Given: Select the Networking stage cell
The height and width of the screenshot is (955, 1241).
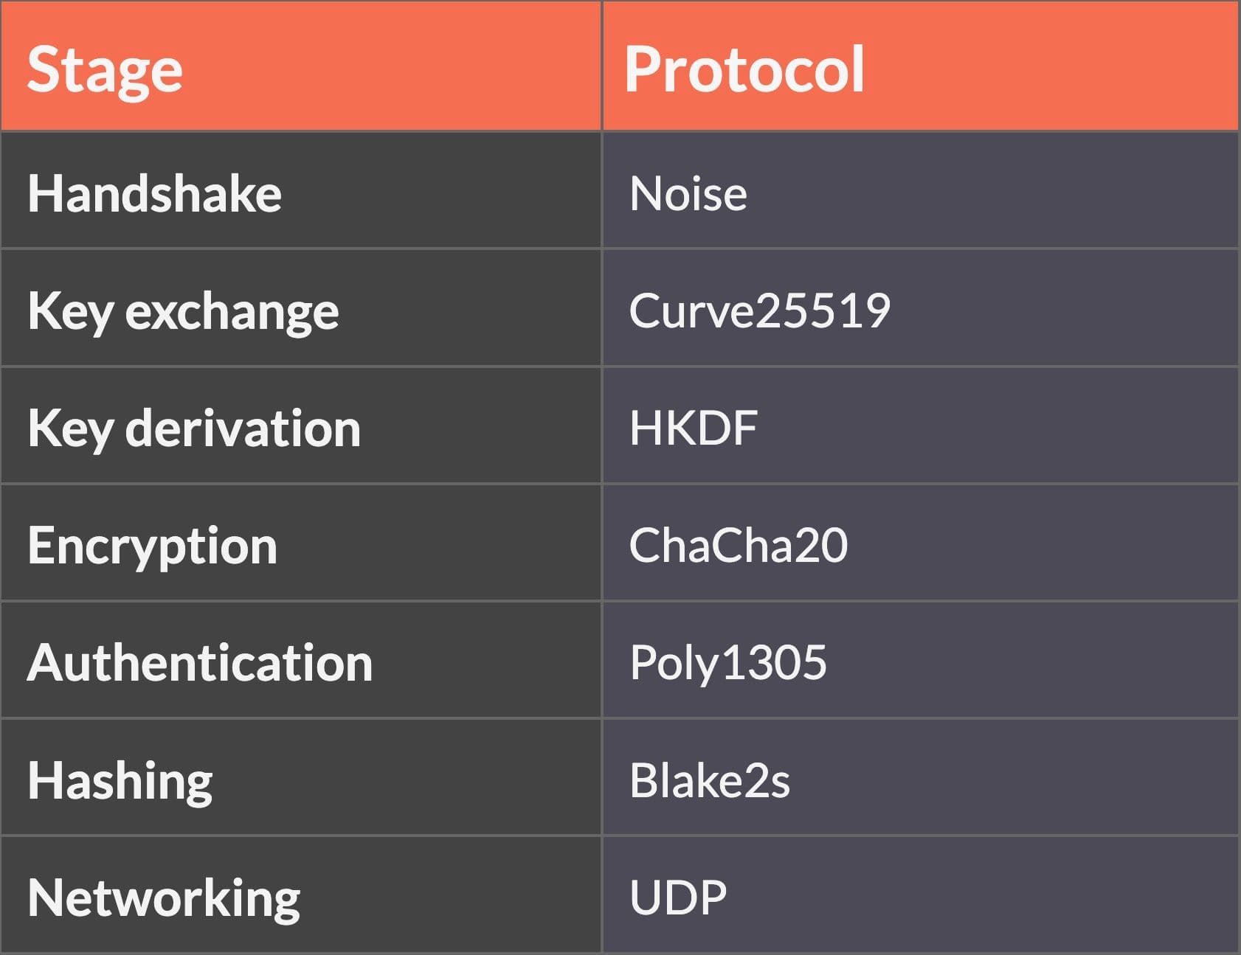Looking at the screenshot, I should [164, 897].
